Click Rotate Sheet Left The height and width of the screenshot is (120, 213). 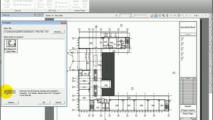pyautogui.click(x=22, y=5)
